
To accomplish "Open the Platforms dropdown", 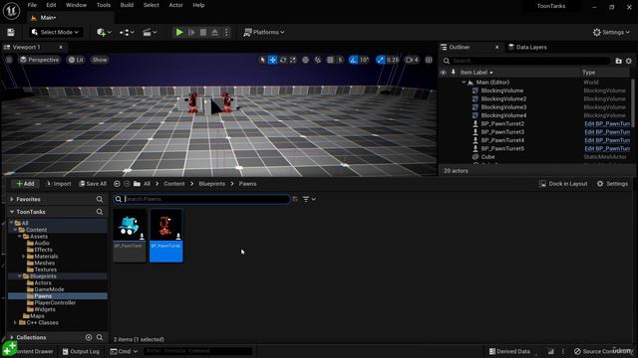I will (263, 32).
